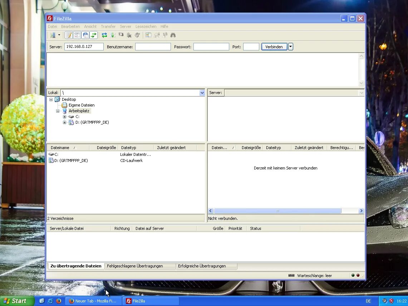
Task: Sort local list by Dateigröße
Action: (104, 148)
